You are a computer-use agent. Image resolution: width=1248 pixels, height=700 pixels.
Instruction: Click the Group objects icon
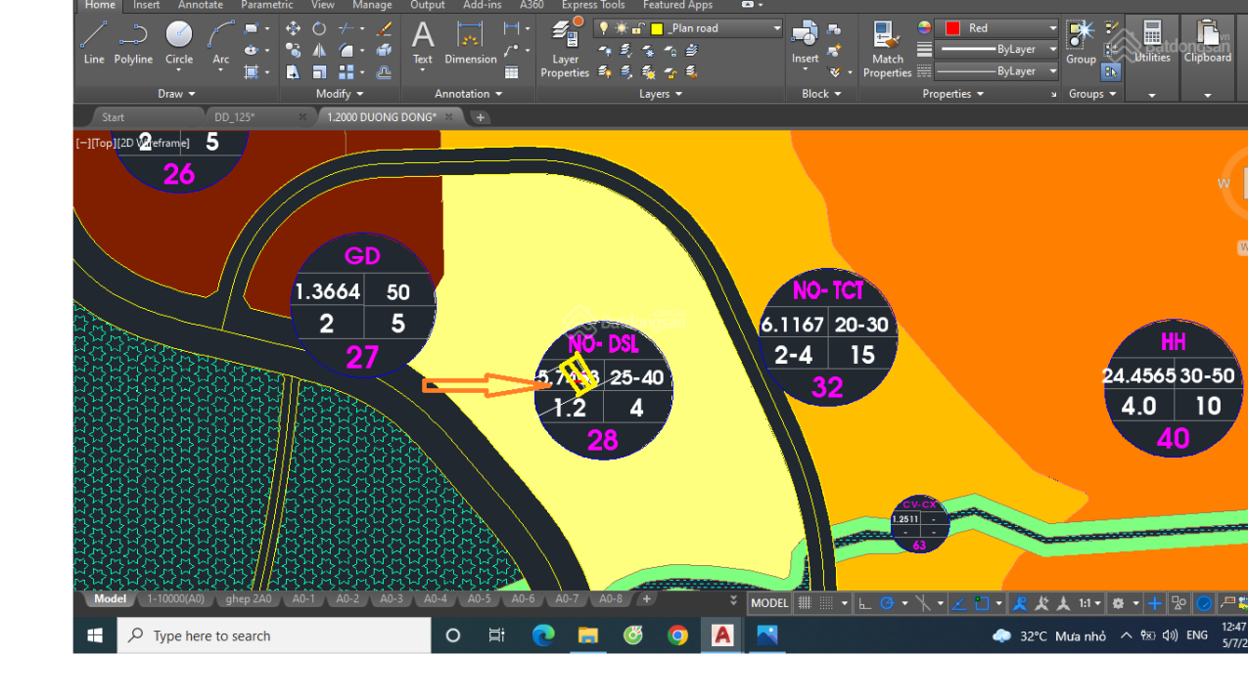coord(1081,43)
